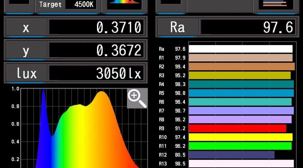
Task: Click the red R9 color bar
Action: pyautogui.click(x=237, y=128)
